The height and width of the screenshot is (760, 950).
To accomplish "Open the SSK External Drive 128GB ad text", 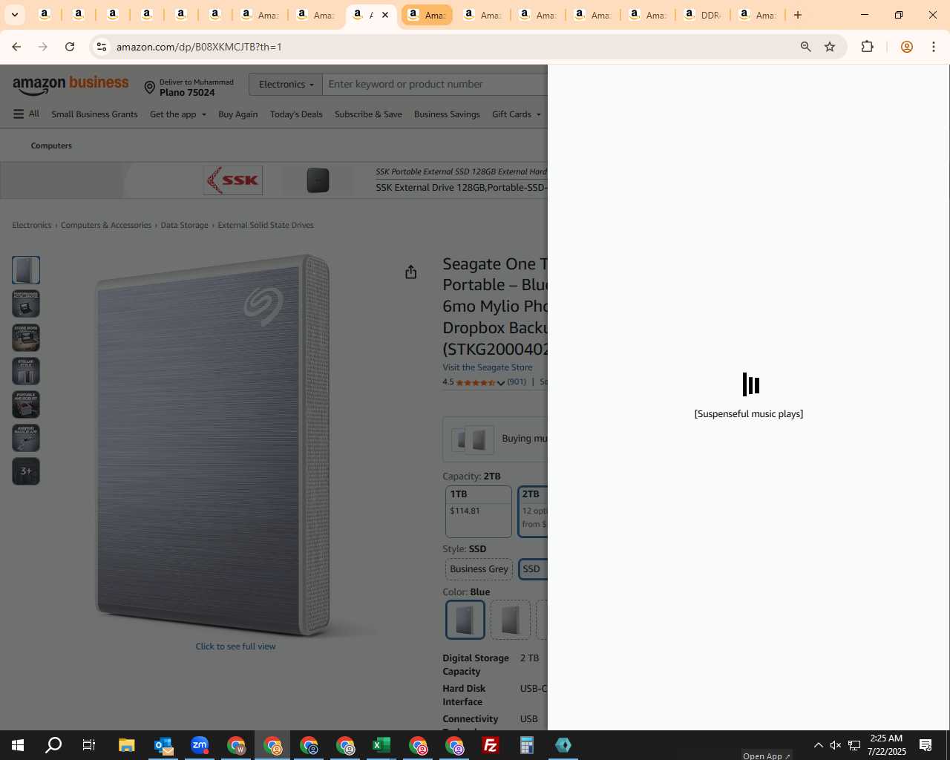I will [x=461, y=188].
